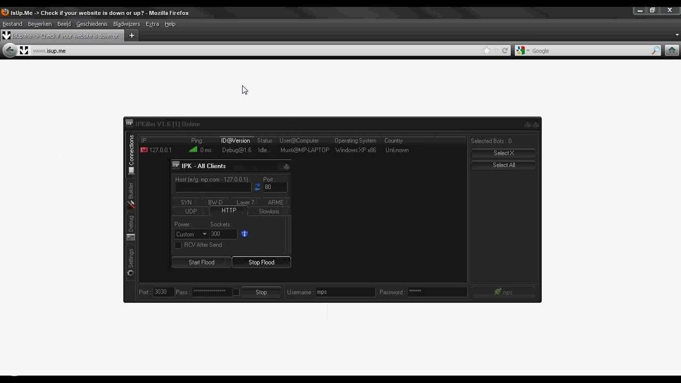Reload the page with refresh icon
The image size is (681, 383).
click(505, 51)
